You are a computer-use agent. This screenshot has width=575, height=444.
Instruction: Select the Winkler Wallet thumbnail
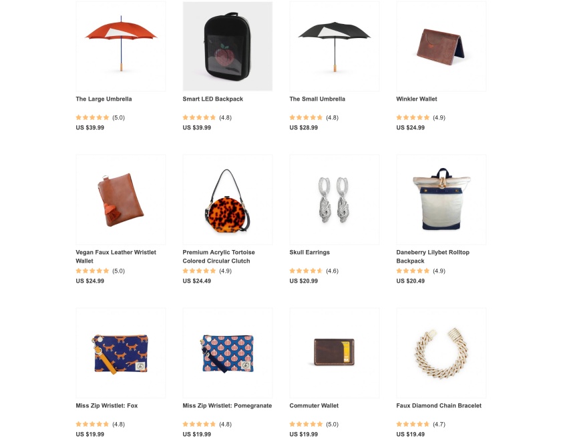441,46
